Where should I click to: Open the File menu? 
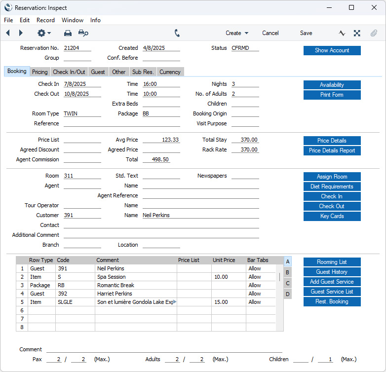coord(8,20)
